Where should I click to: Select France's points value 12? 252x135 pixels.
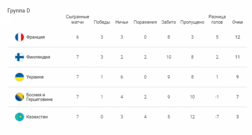pos(238,37)
